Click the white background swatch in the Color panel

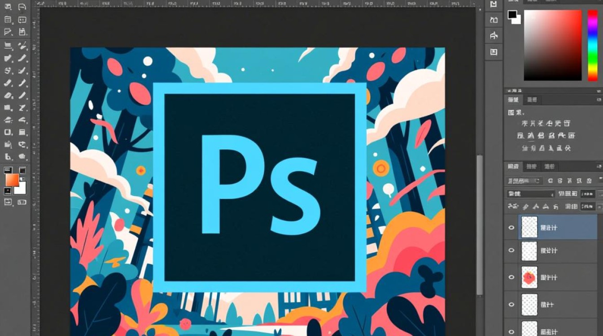coord(517,20)
